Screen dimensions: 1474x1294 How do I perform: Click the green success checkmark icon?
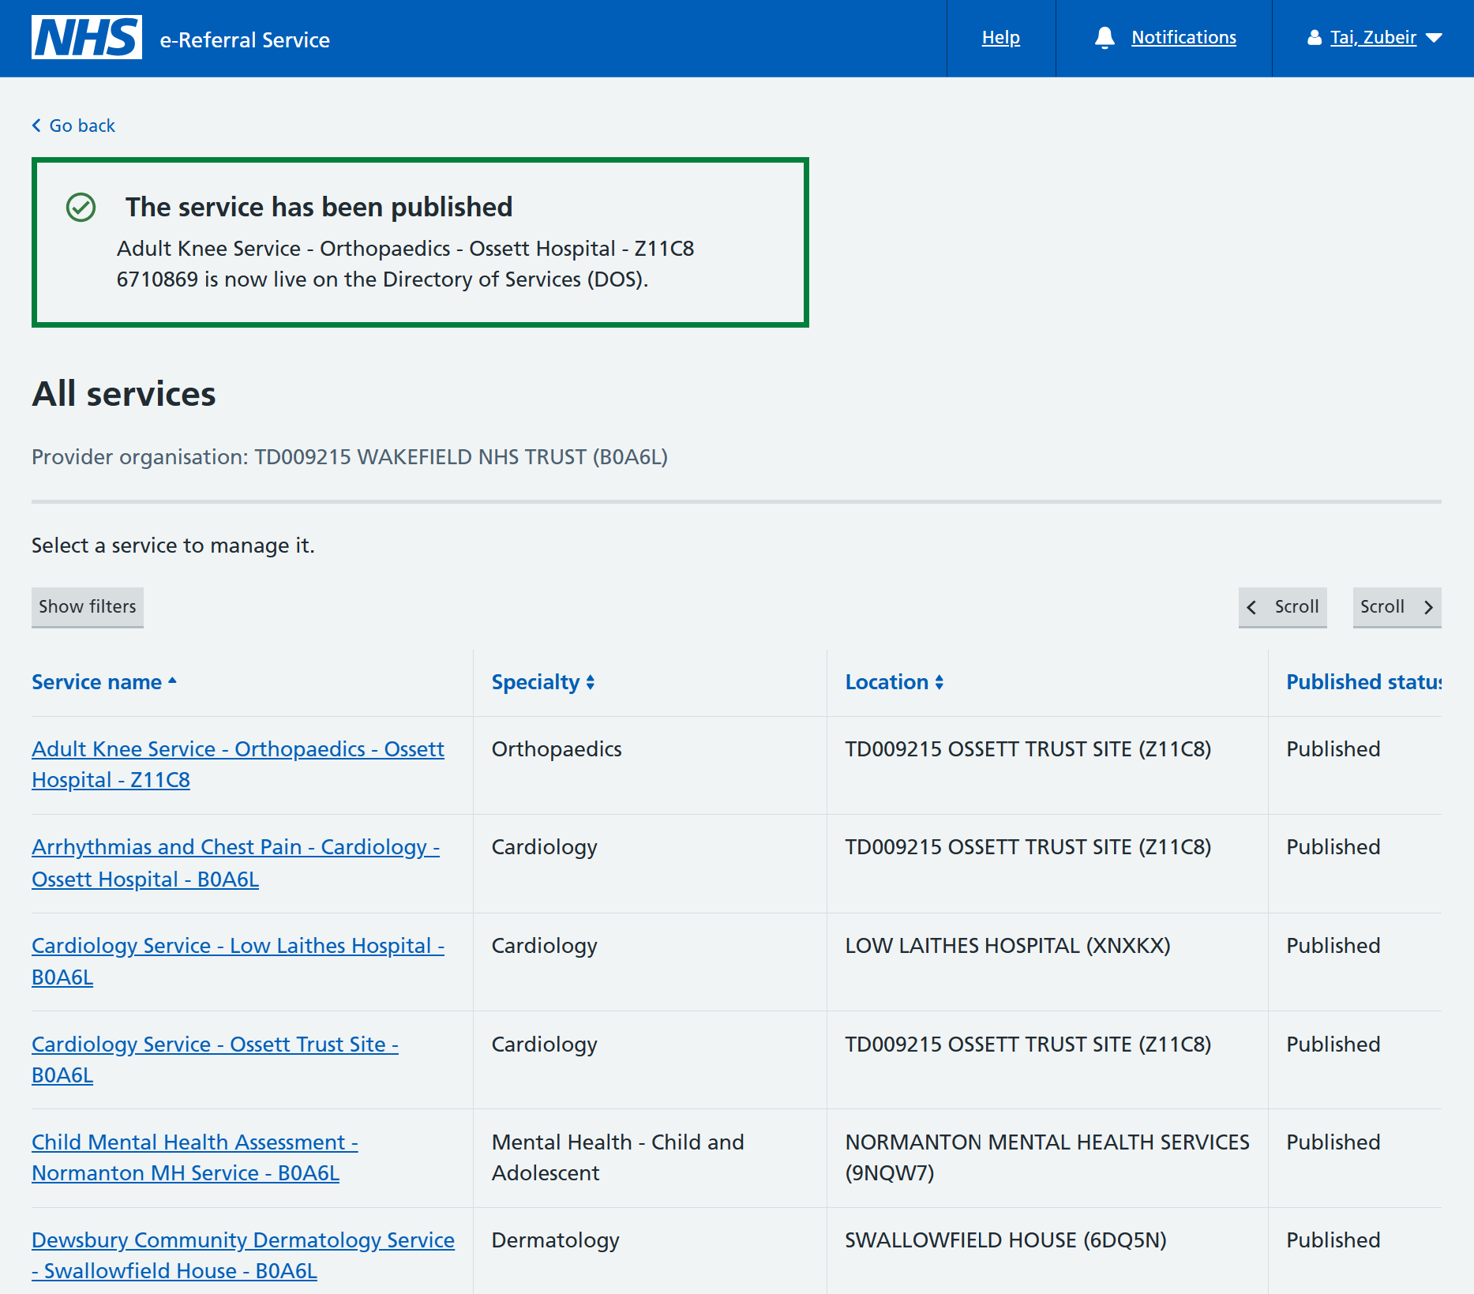pos(81,207)
